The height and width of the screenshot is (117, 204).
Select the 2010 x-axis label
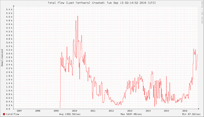[x=74, y=111]
